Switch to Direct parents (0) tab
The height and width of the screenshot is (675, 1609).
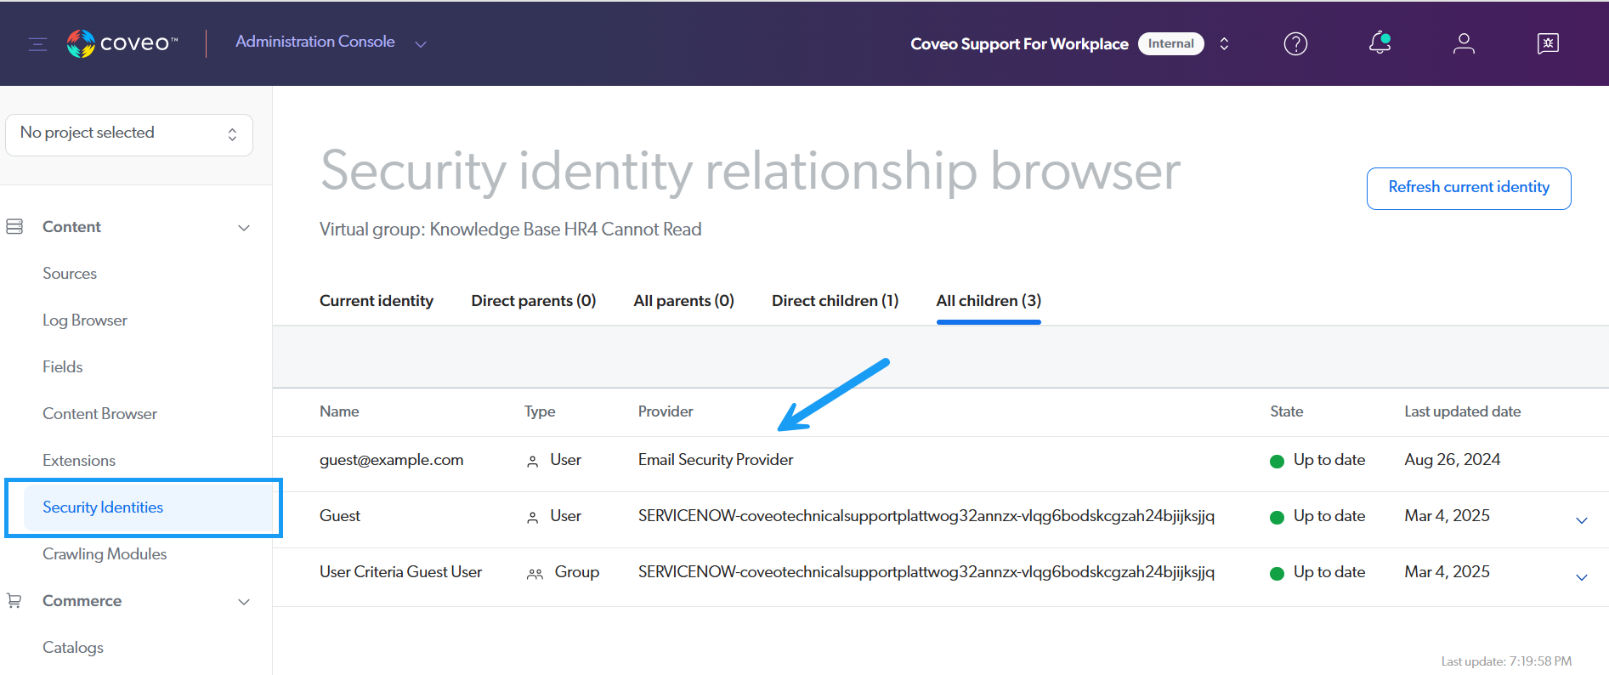pos(534,301)
